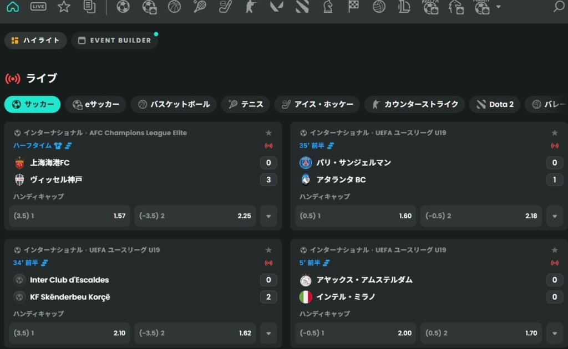This screenshot has height=349, width=568.
Task: Select the basketball sport icon in top bar
Action: [174, 6]
